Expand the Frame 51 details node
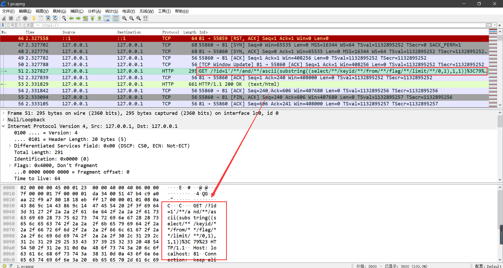The height and width of the screenshot is (268, 503). click(3, 113)
